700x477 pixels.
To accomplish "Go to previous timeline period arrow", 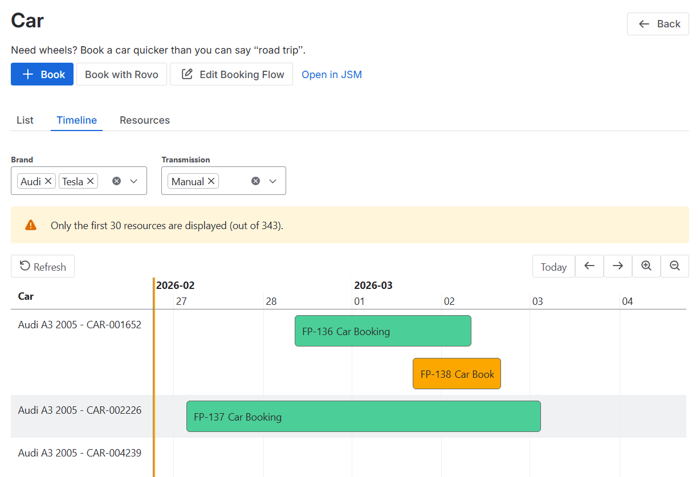I will pos(589,266).
